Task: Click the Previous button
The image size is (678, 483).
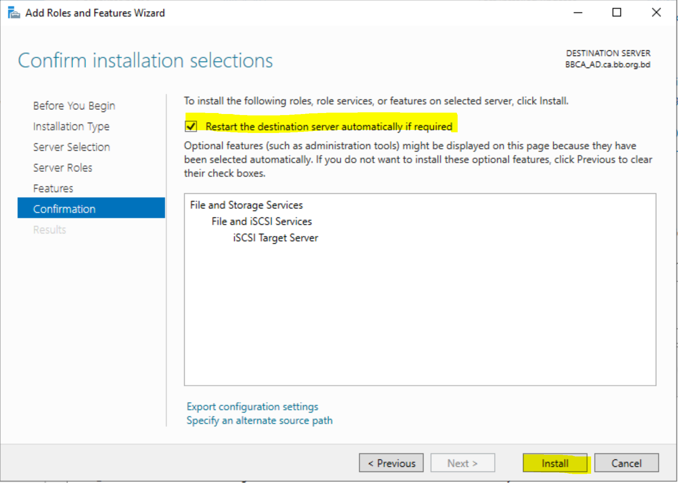Action: (x=391, y=463)
